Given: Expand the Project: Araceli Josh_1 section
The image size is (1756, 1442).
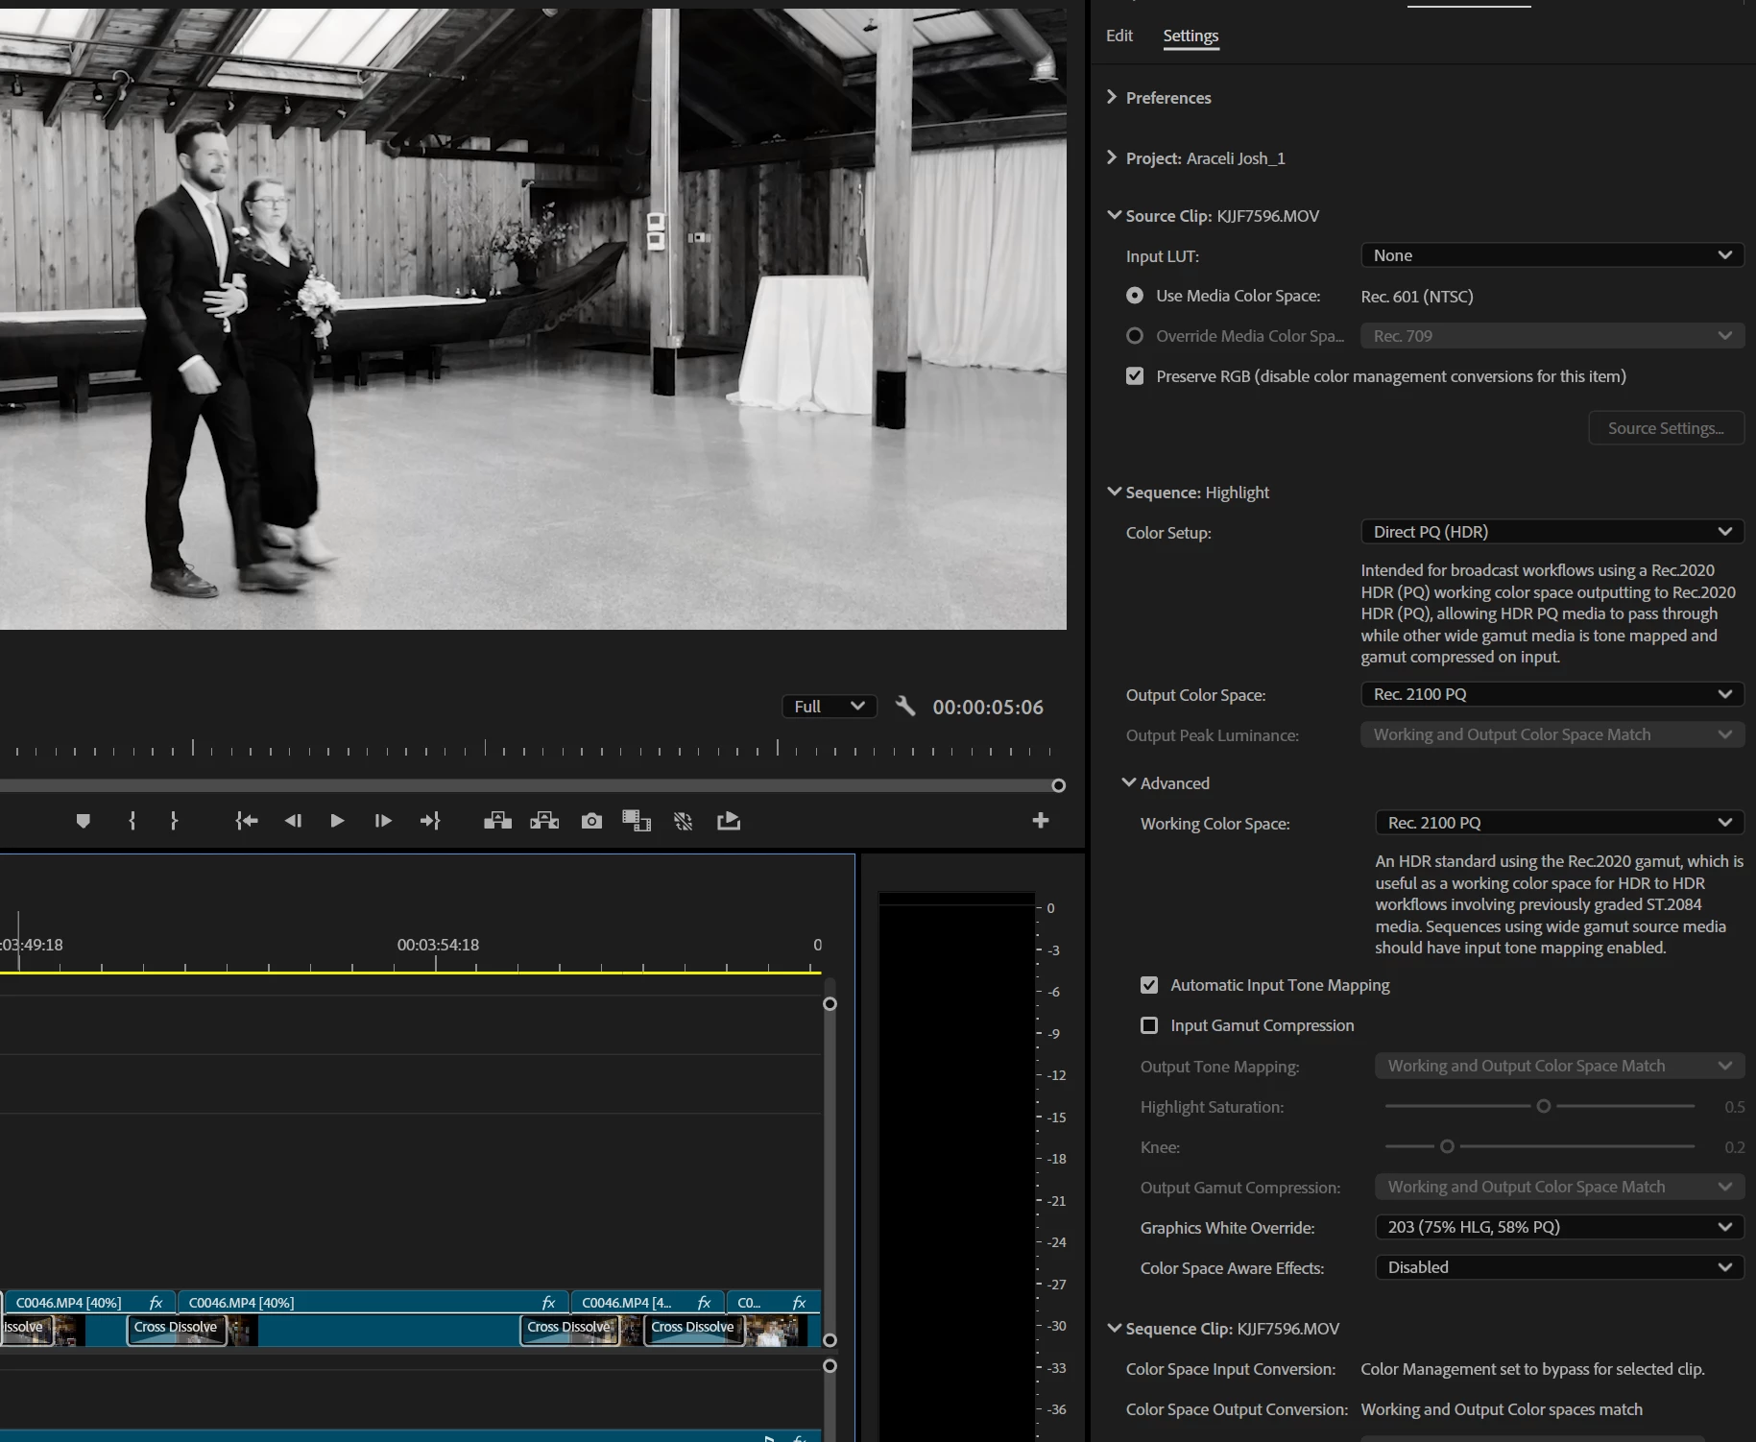Looking at the screenshot, I should coord(1113,157).
